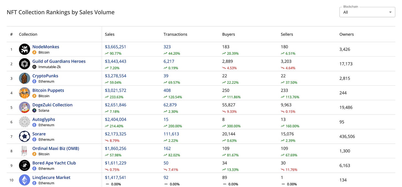Screen dimensions: 402x187
Task: Click the Ethereum chain icon under Autoglyphs
Action: click(x=35, y=125)
